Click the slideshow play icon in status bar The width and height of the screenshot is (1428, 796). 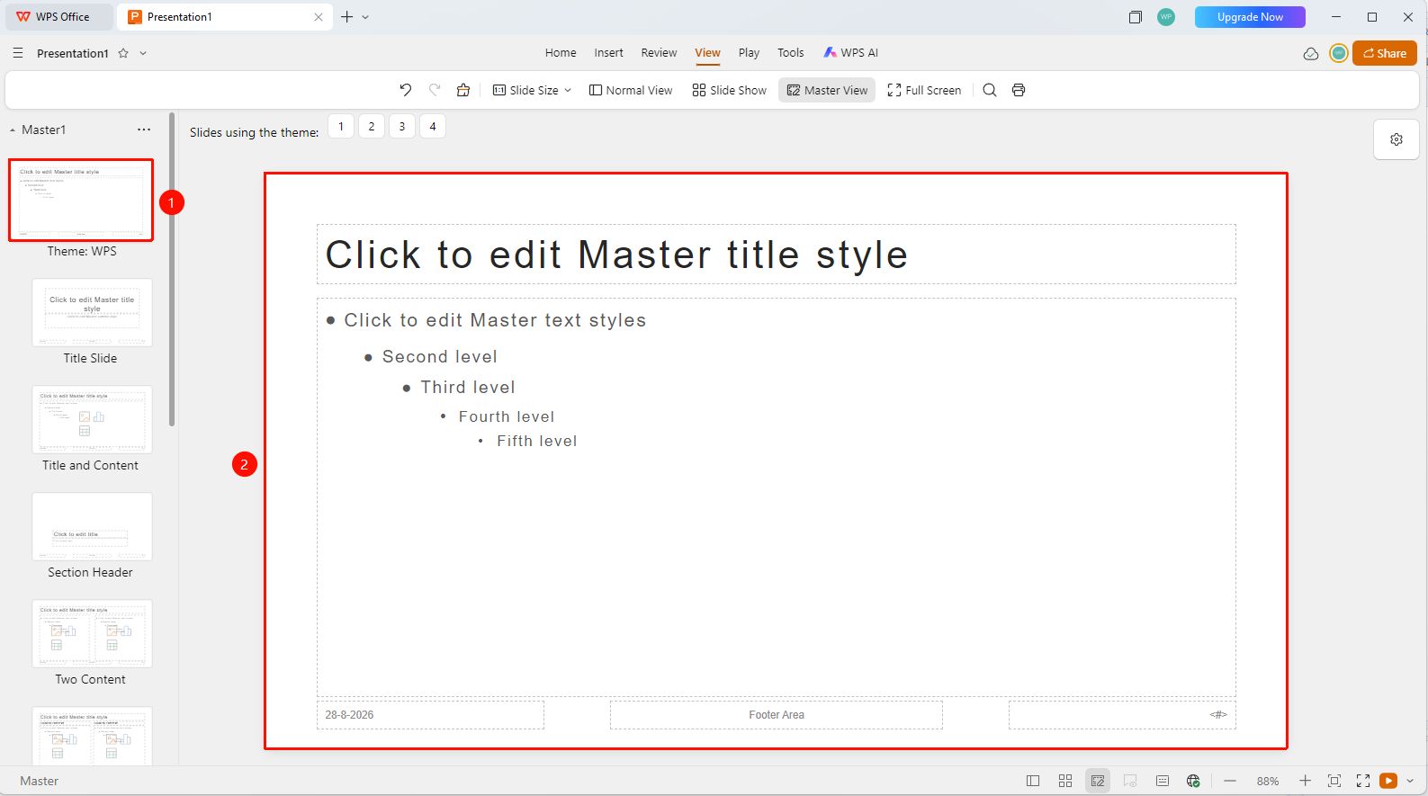[x=1389, y=781]
